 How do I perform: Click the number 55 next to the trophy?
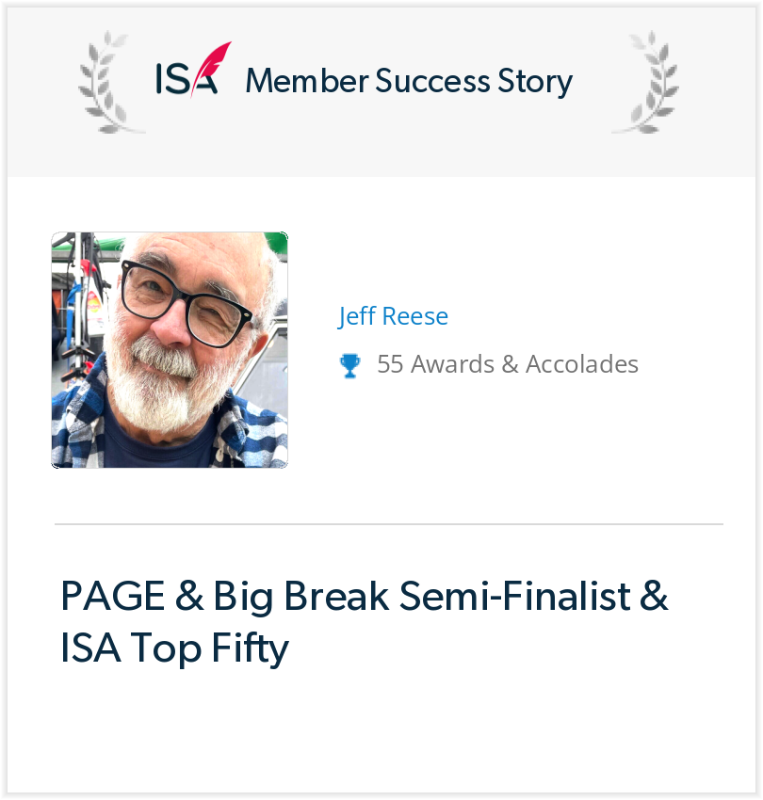coord(390,364)
